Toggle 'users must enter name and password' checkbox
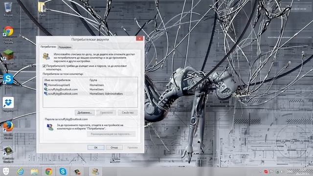Screen dimensions: 313x176 coord(44,66)
